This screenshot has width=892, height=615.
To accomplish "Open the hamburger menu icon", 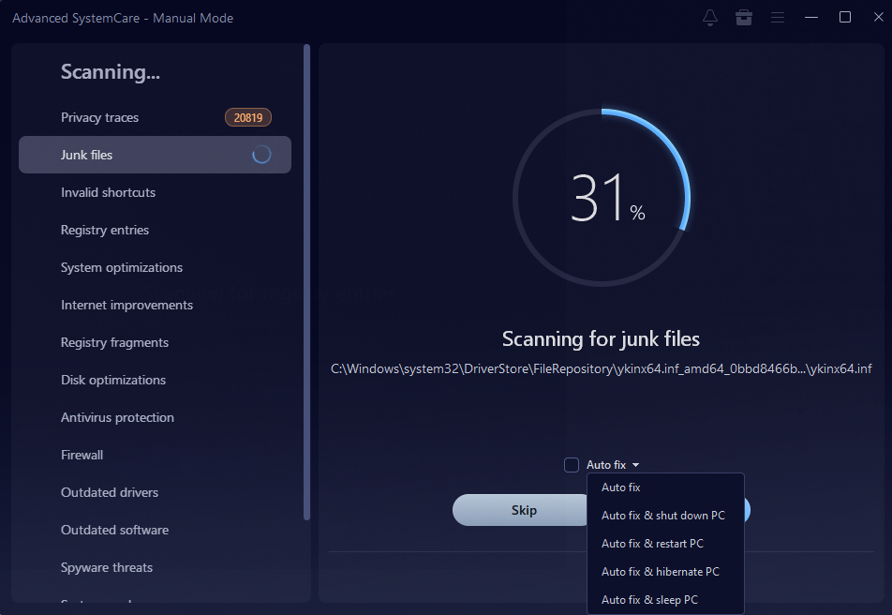I will tap(778, 17).
